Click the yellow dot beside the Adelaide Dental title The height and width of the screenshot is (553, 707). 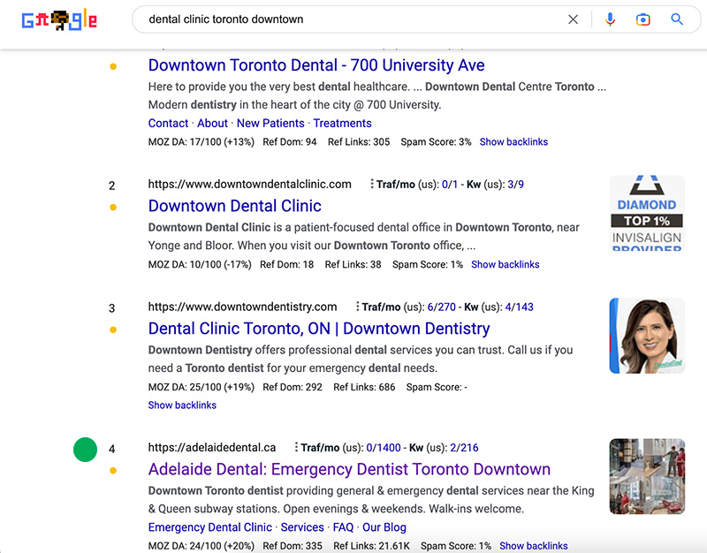tap(113, 471)
